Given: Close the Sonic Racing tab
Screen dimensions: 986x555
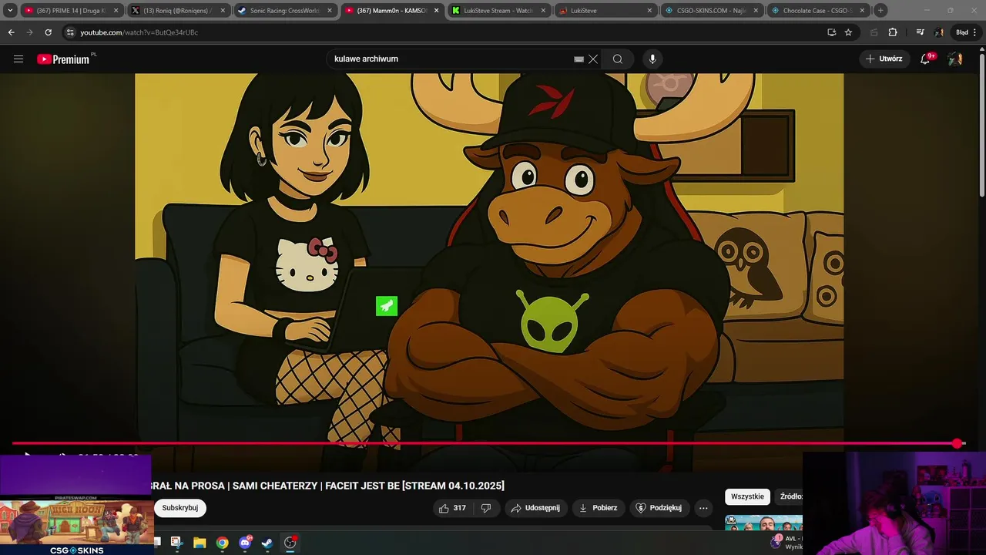Looking at the screenshot, I should tap(330, 11).
